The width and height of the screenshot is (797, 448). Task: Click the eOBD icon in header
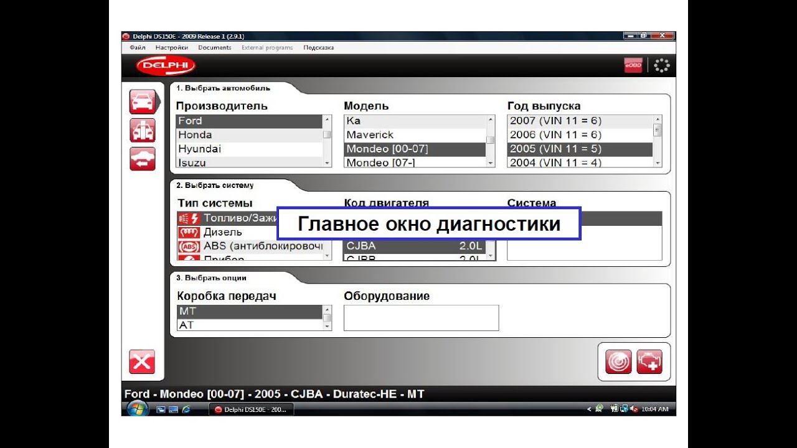tap(633, 65)
